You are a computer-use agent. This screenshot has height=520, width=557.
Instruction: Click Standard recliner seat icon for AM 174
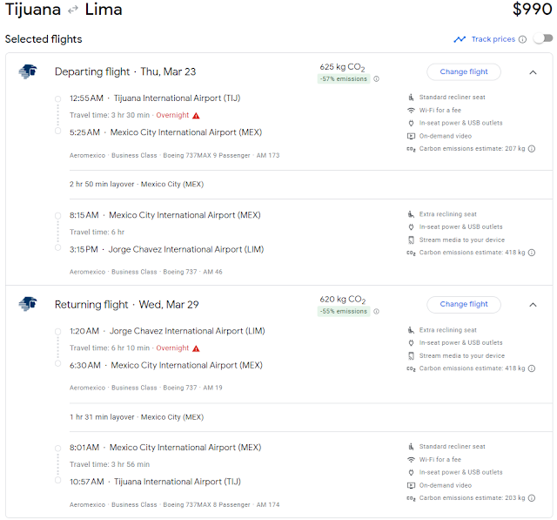point(411,447)
